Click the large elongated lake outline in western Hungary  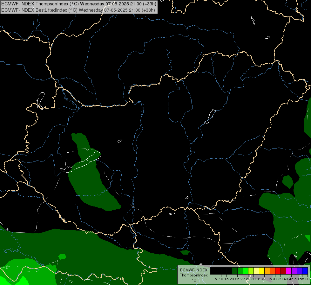click(80, 162)
